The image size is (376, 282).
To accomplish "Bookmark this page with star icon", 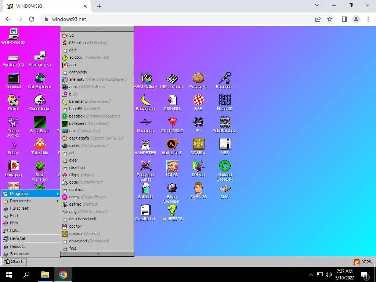I will click(x=330, y=19).
